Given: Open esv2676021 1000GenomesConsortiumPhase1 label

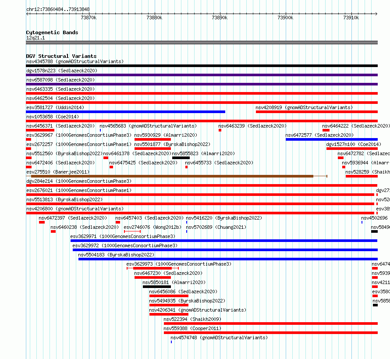Looking at the screenshot, I should 79,190.
